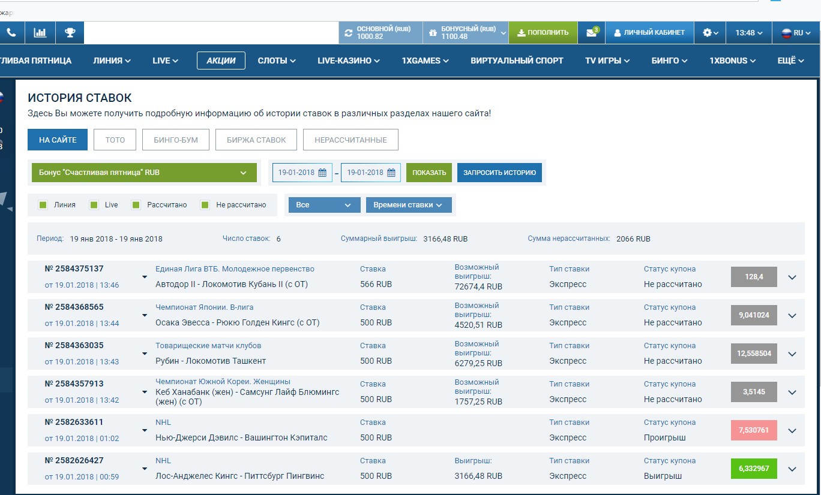Click the end date input field
This screenshot has height=495, width=821.
coord(364,173)
